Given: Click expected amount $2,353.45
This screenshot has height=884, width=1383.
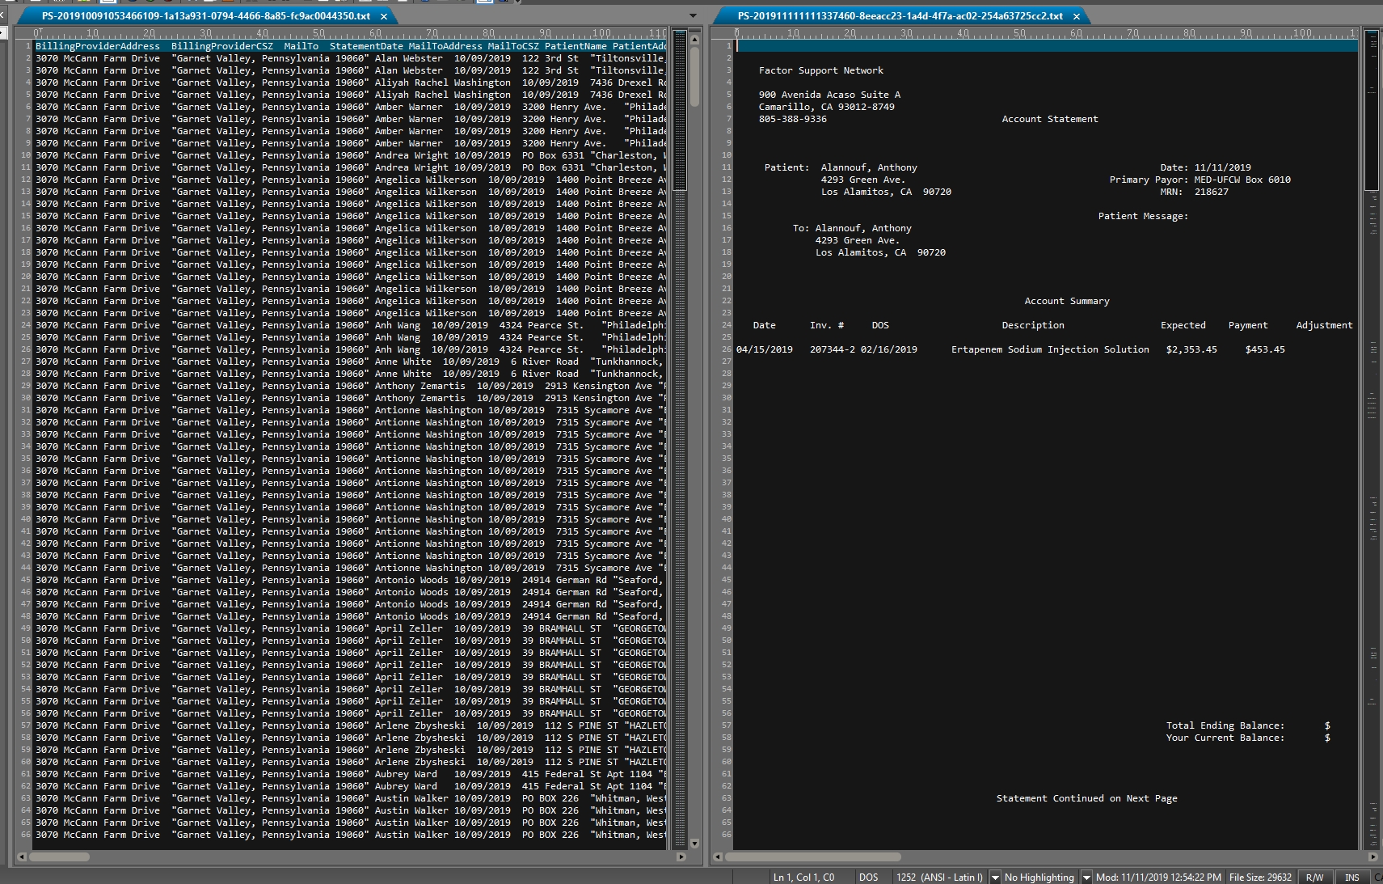Looking at the screenshot, I should click(1191, 349).
